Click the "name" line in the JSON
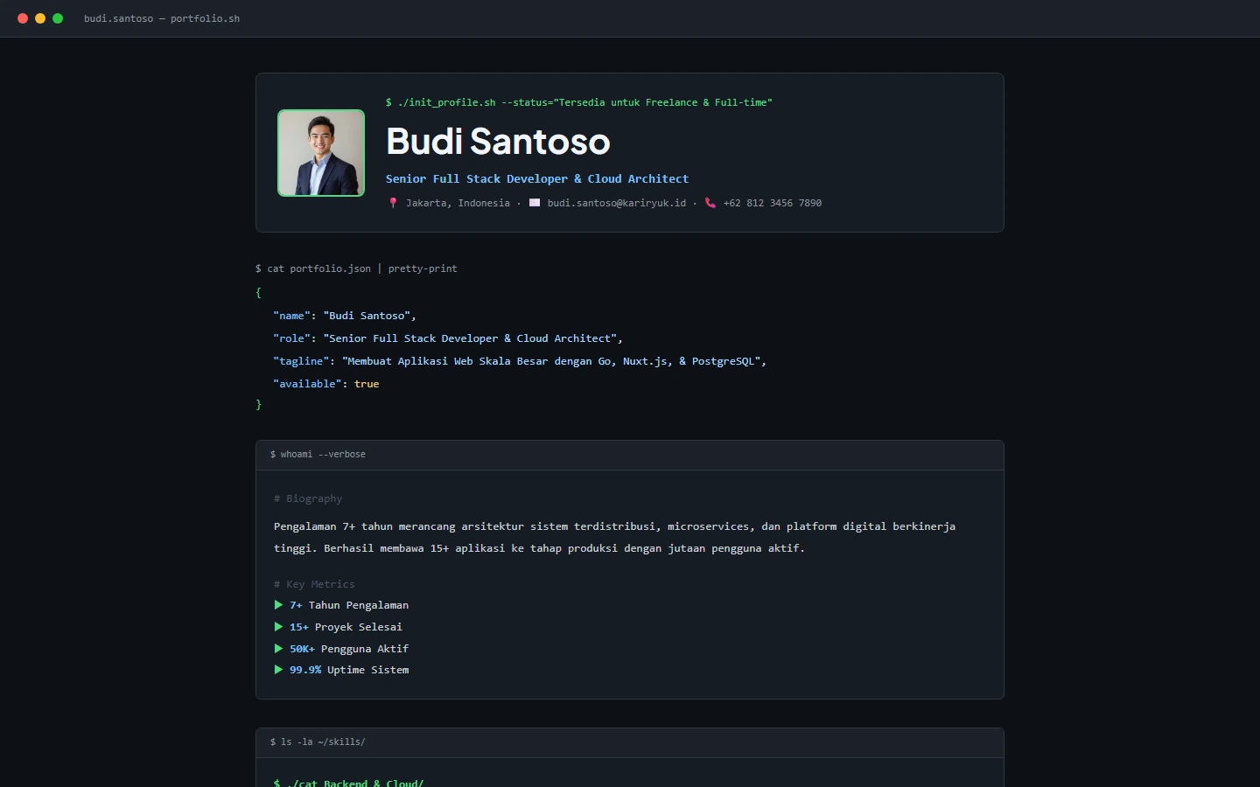1260x787 pixels. [345, 316]
